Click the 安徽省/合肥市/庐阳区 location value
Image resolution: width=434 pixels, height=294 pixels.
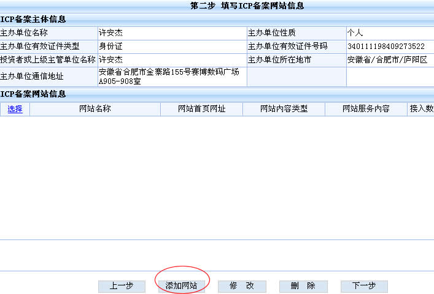[x=387, y=60]
